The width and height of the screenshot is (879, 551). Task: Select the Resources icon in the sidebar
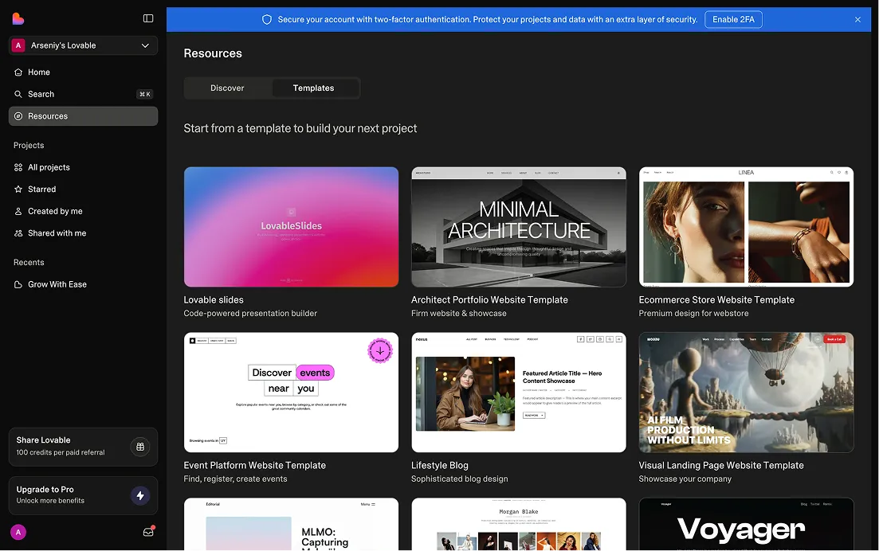pyautogui.click(x=18, y=115)
